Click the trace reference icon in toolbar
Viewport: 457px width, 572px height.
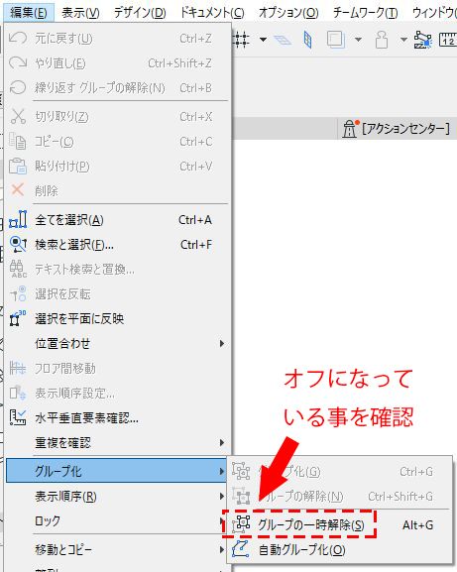(336, 39)
